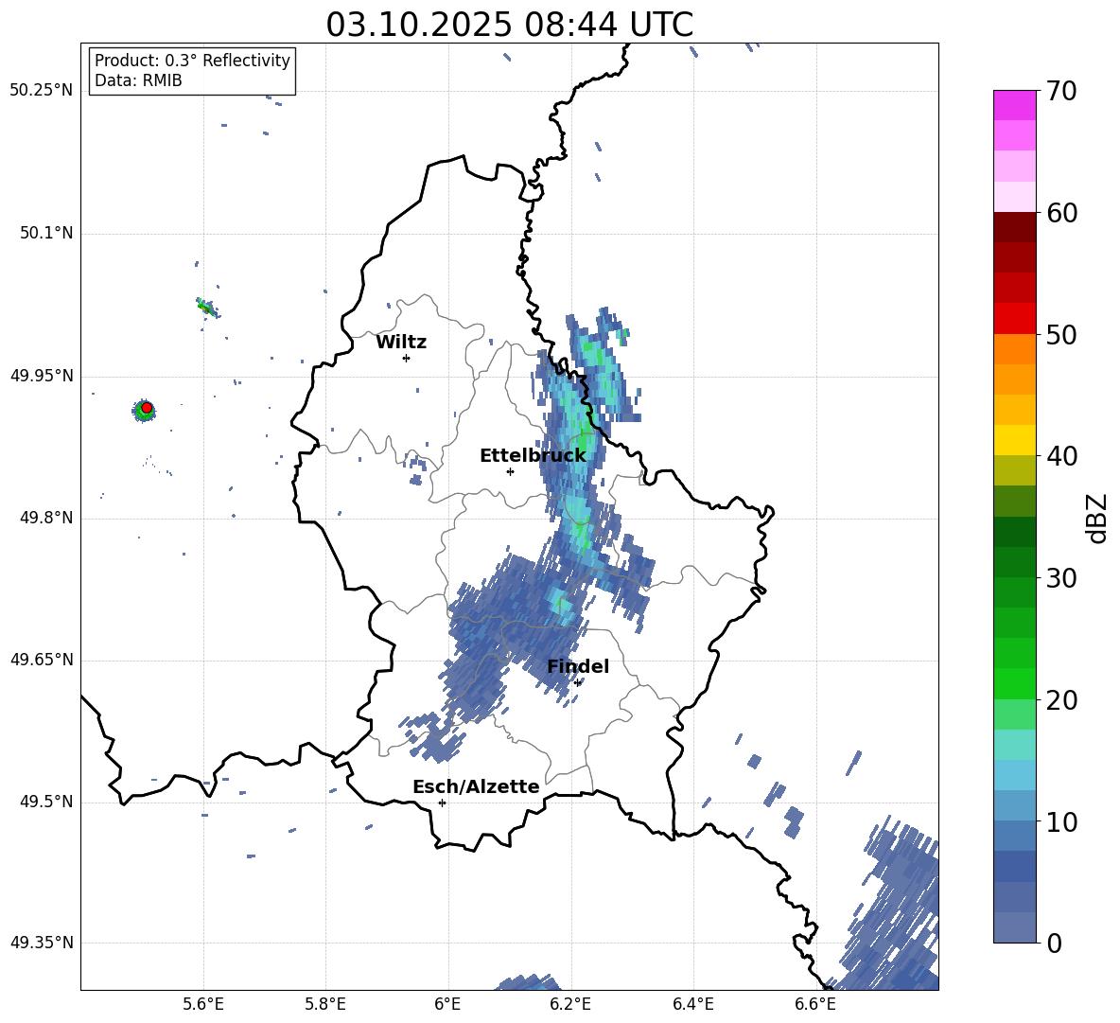The width and height of the screenshot is (1120, 1023).
Task: Click the magenta top band of the colorbar
Action: tap(1014, 105)
